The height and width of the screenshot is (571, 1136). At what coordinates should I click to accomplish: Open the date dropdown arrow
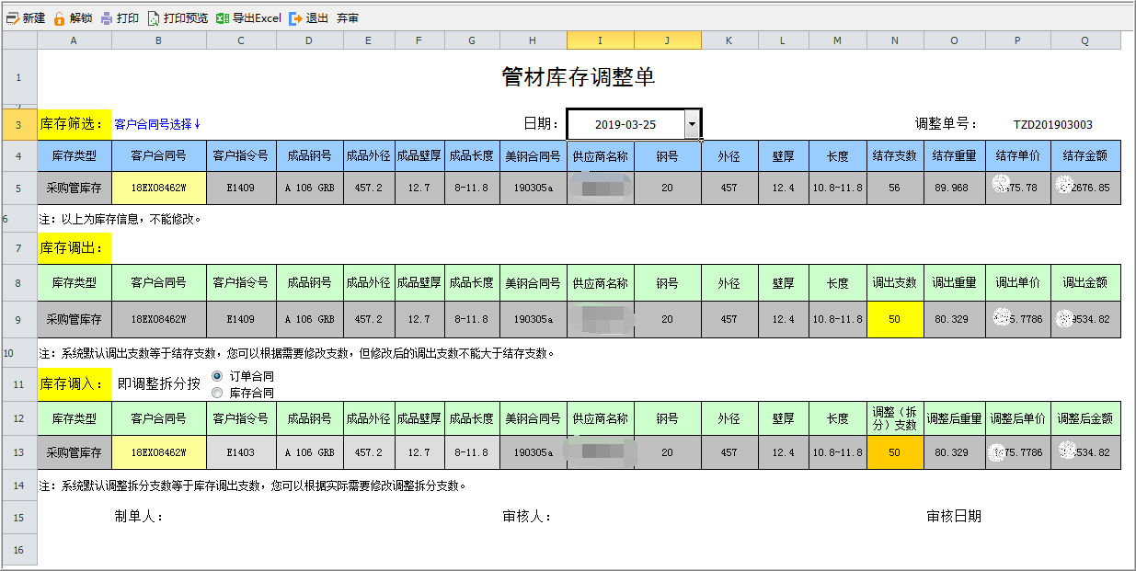pyautogui.click(x=692, y=124)
